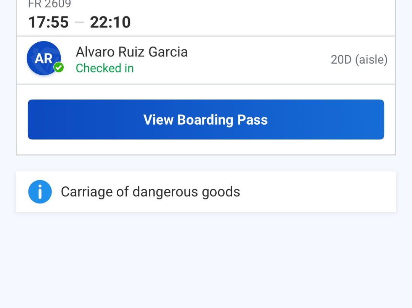Click the word Pass on the blue button
This screenshot has width=412, height=308.
click(x=253, y=120)
